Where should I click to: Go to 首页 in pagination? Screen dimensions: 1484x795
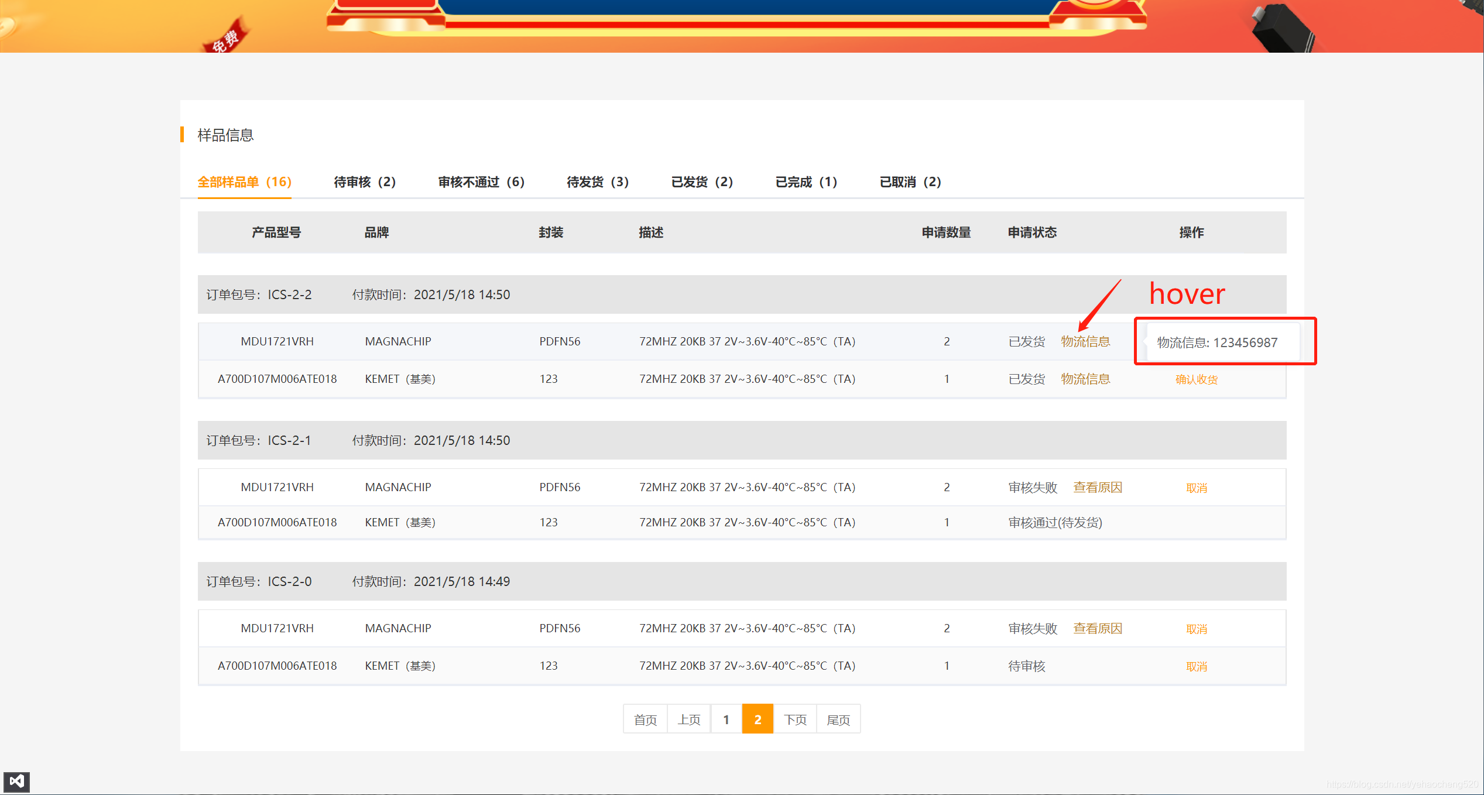click(645, 719)
